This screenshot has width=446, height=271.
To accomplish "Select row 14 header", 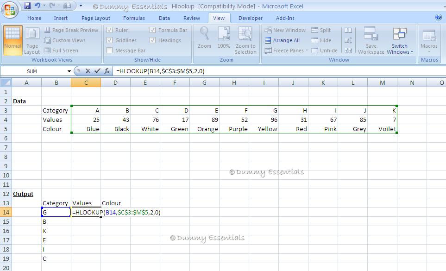I will (x=6, y=213).
